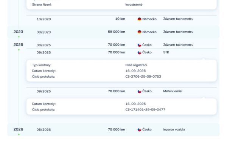
Task: Click Czech flag icon in Měření emisí row
Action: 139,92
